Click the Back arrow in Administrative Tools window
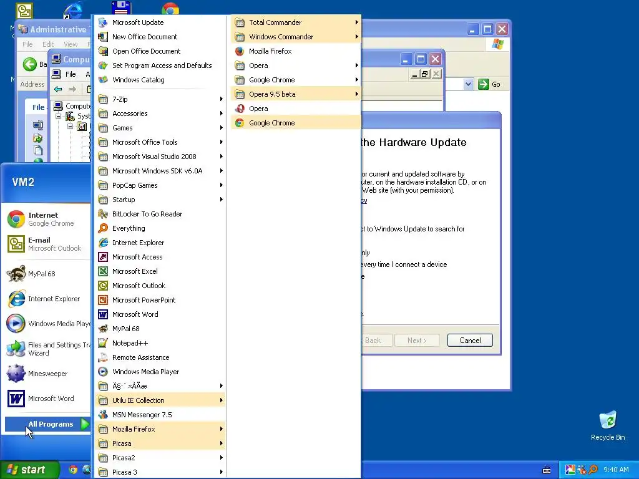Viewport: 639px width, 479px height. [30, 64]
